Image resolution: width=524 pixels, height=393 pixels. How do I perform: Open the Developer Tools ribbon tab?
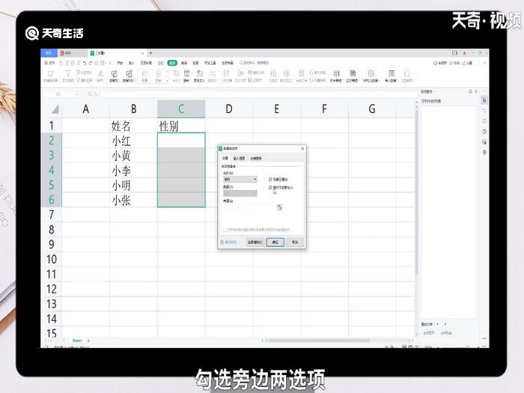click(210, 63)
